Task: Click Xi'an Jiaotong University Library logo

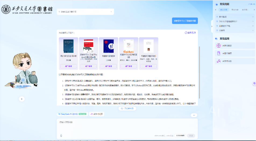Action: 27,9
